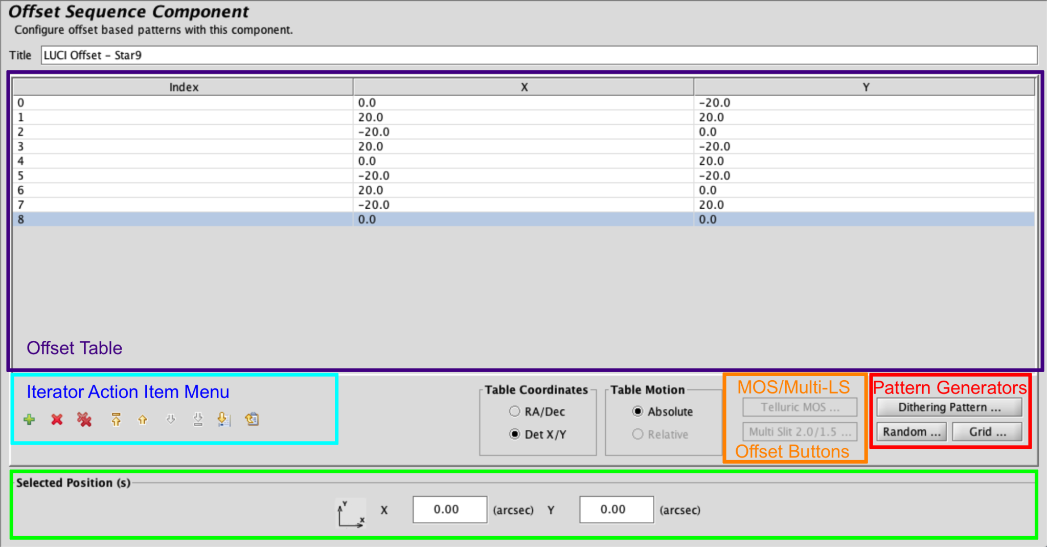
Task: Click the X/Y axis orientation icon
Action: point(351,513)
